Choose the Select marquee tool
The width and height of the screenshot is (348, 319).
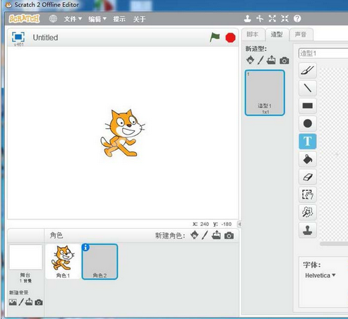(308, 194)
